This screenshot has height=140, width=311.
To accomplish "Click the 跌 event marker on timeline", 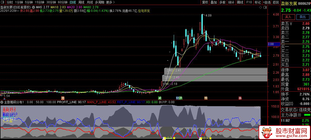I will pos(181,98).
